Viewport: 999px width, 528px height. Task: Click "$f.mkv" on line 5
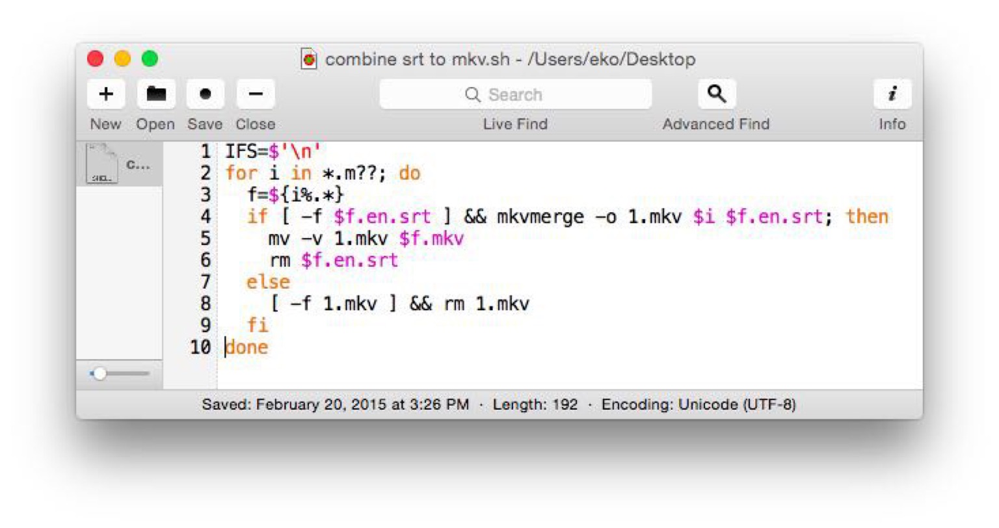[x=431, y=239]
